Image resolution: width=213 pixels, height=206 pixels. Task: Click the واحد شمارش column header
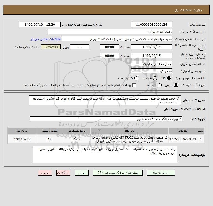[x=77, y=131]
